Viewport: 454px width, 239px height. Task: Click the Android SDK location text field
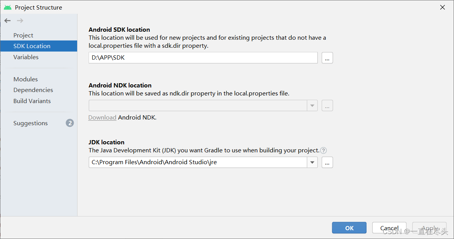point(203,58)
